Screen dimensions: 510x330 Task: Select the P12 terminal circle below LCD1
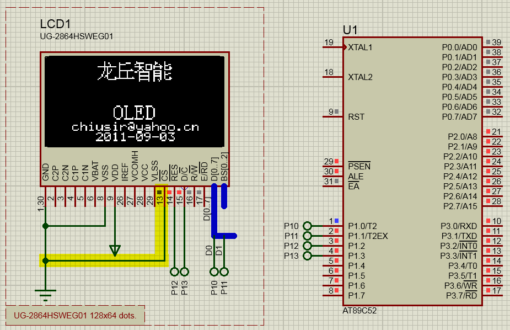pyautogui.click(x=175, y=272)
